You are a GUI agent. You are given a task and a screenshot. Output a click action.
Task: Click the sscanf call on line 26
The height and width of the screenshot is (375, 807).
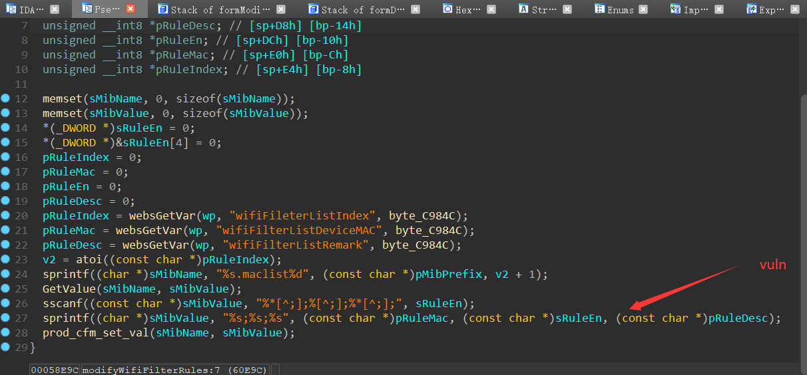63,303
